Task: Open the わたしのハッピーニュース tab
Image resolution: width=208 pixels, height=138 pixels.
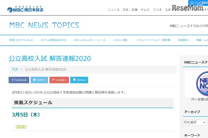Action: coord(89,40)
